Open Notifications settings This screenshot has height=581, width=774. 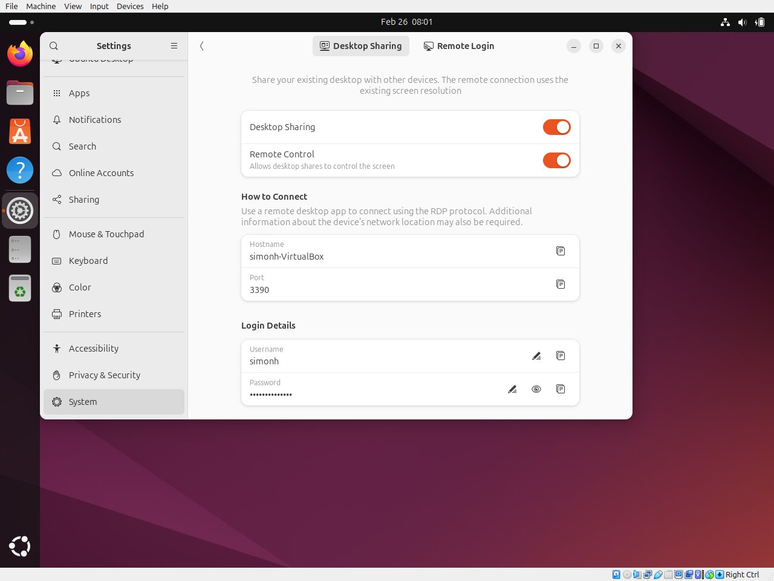pos(114,120)
